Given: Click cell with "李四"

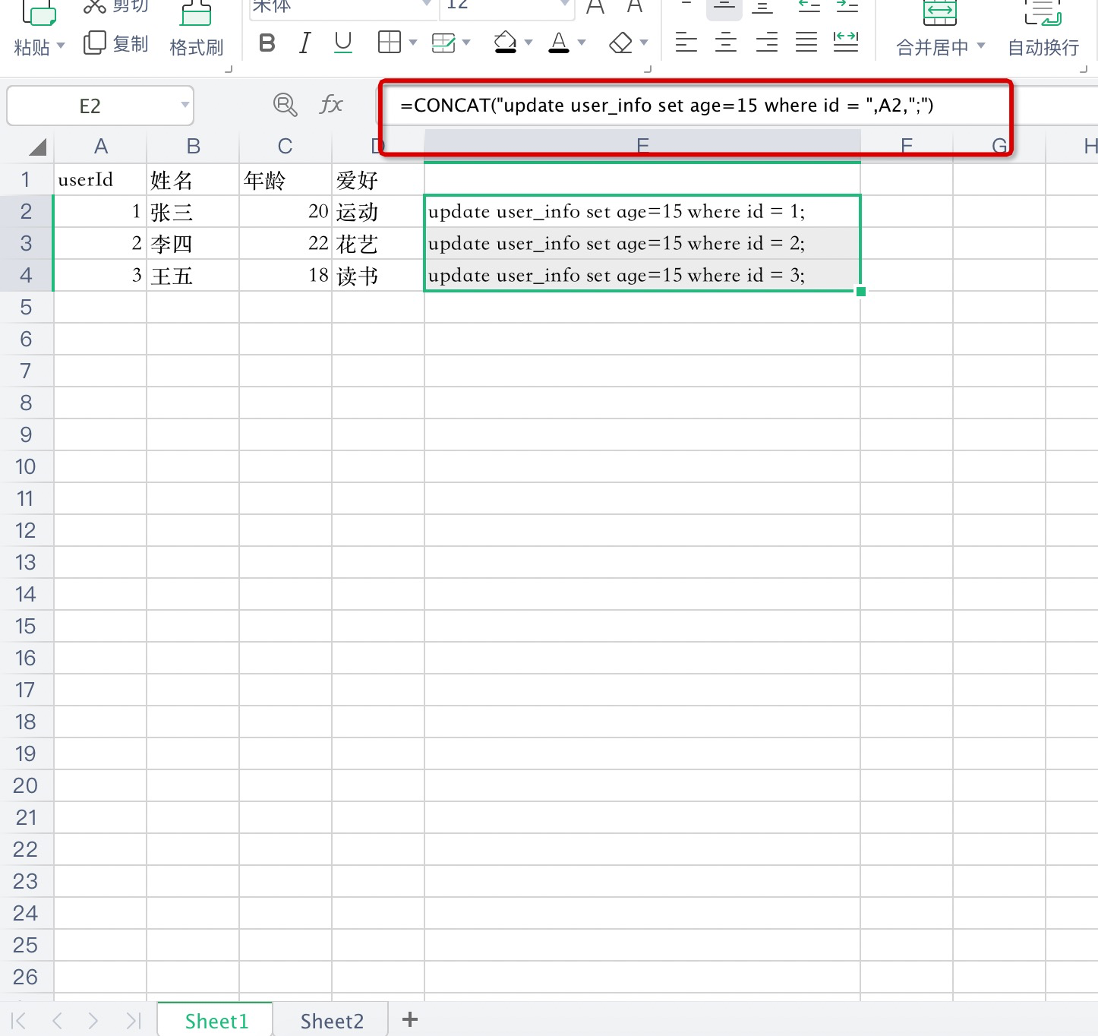Looking at the screenshot, I should 193,244.
